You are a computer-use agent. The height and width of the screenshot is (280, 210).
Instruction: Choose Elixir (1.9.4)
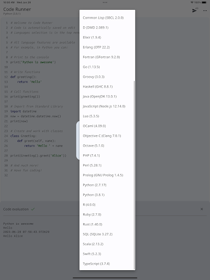107,37
